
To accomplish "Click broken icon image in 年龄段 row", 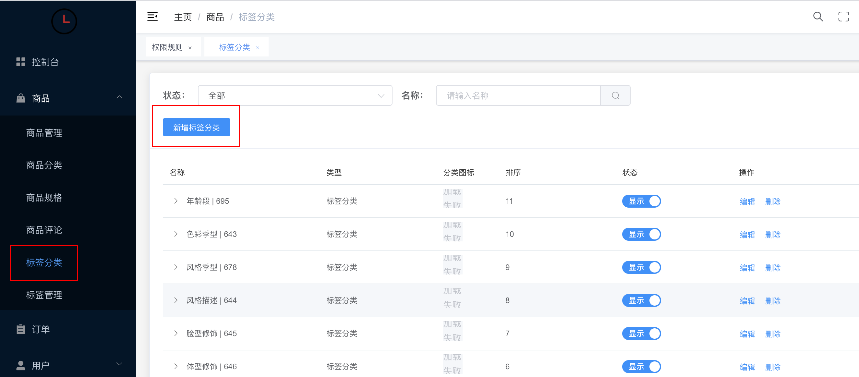I will pyautogui.click(x=452, y=198).
